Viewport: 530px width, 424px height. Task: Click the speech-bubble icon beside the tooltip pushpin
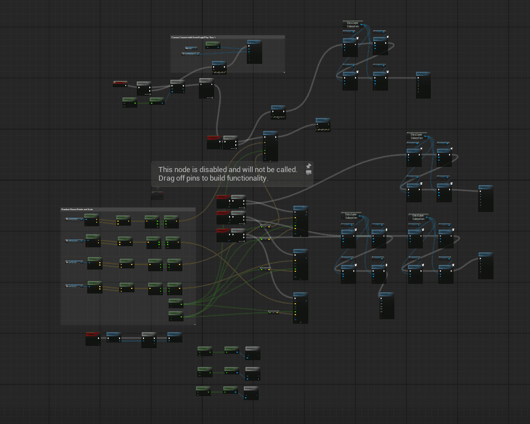tap(309, 173)
